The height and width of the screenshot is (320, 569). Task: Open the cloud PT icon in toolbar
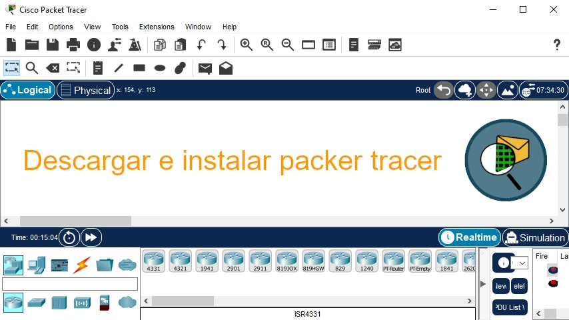point(395,45)
